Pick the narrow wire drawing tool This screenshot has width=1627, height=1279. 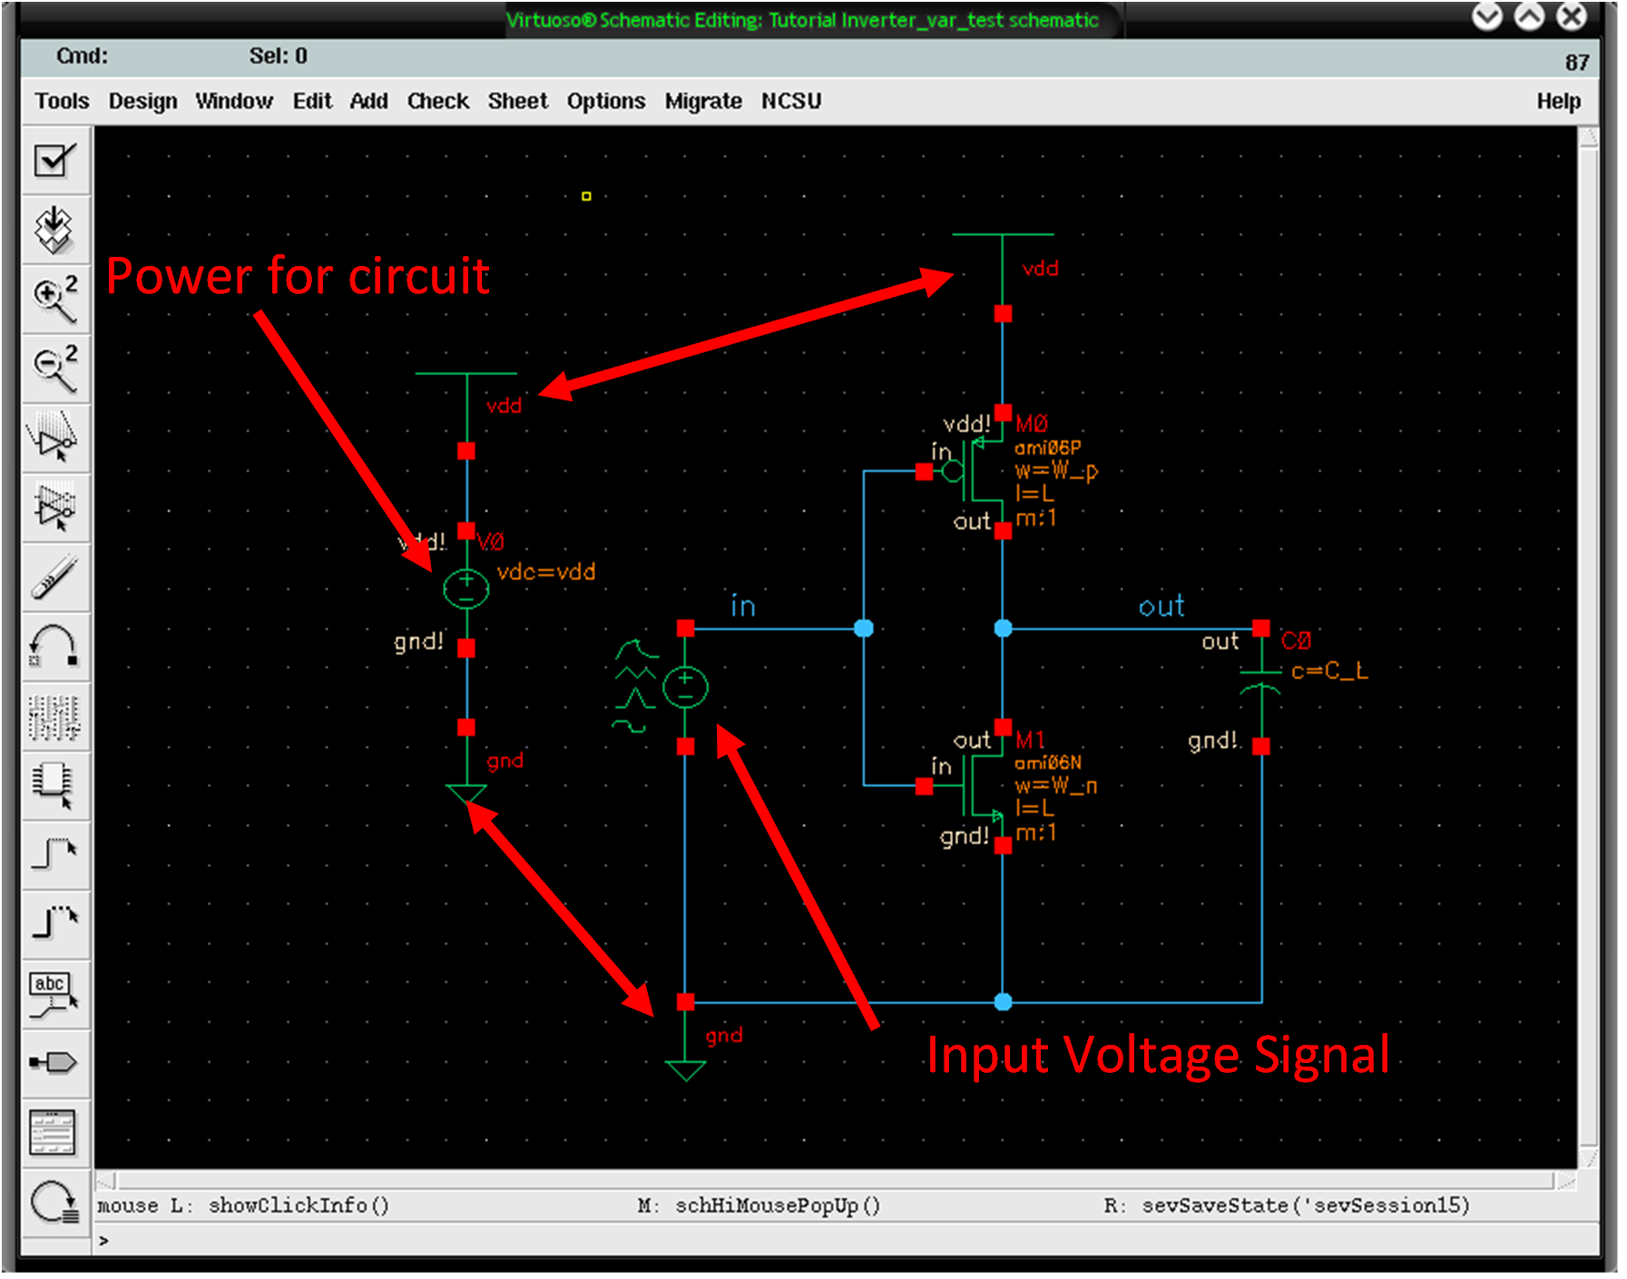[54, 855]
